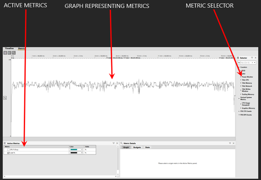The height and width of the screenshot is (180, 261).
Task: Click the Active Metrics panel title icon
Action: (5, 143)
